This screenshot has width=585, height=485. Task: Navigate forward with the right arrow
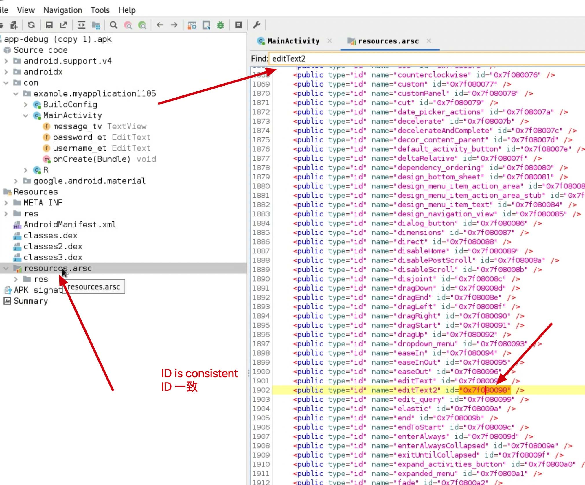(x=174, y=25)
